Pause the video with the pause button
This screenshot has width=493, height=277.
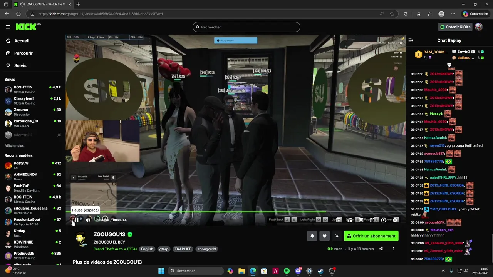[77, 220]
